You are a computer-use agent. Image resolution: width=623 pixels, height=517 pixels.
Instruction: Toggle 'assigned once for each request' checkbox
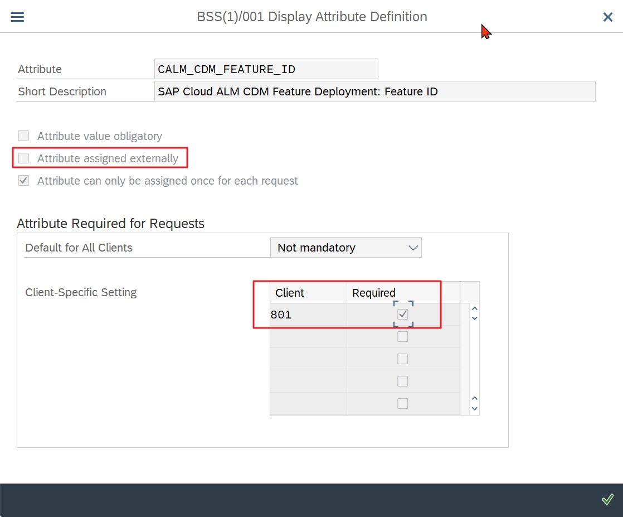[x=23, y=181]
